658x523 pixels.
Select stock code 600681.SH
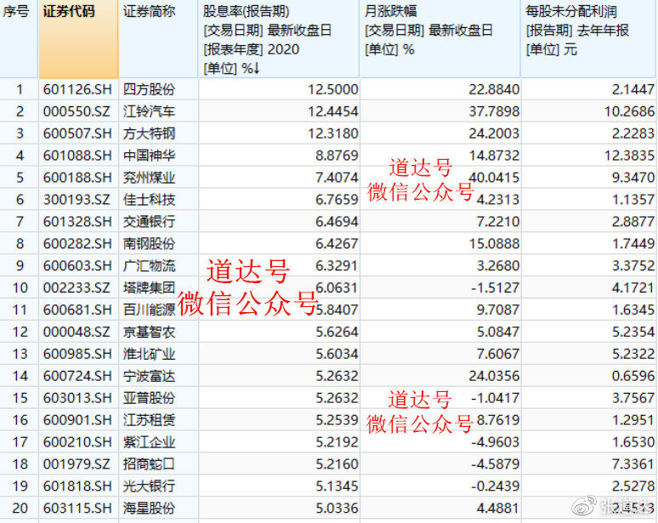click(x=77, y=310)
